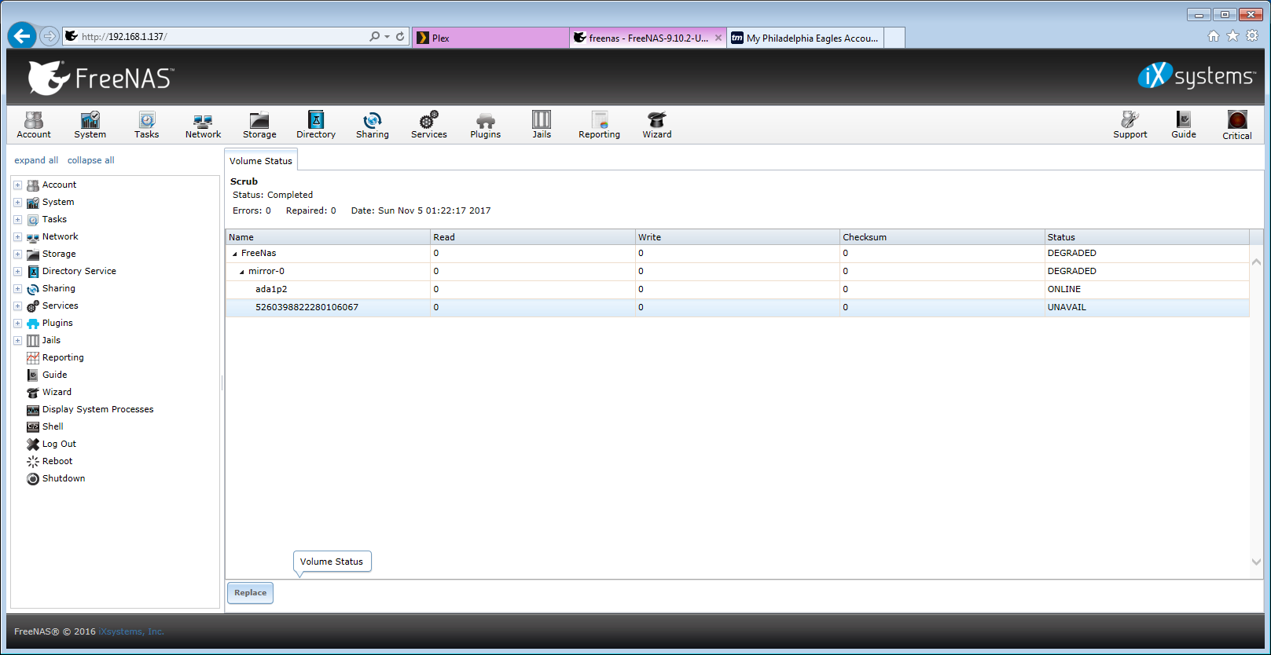Open Shell from the sidebar tree
Screen dimensions: 1271x655
click(53, 426)
